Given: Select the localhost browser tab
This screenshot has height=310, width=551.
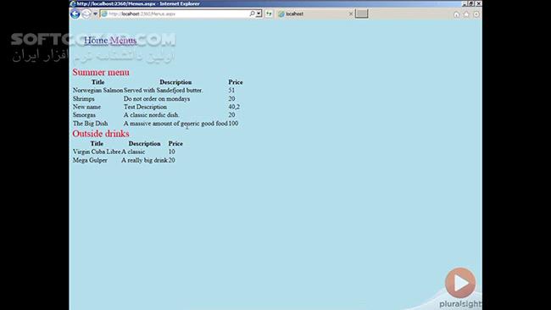Looking at the screenshot, I should (x=313, y=14).
